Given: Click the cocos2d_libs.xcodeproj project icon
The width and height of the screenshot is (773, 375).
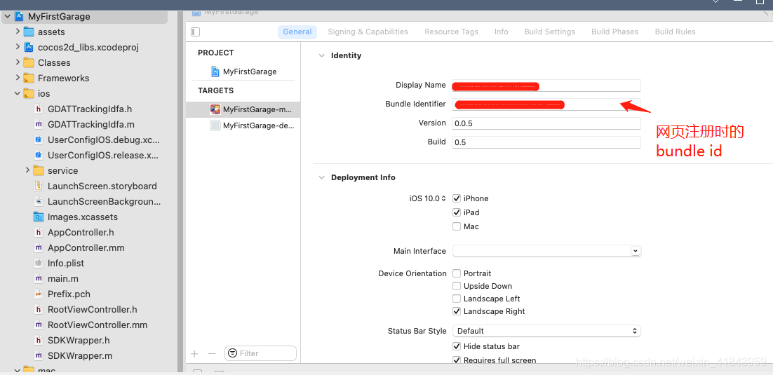Looking at the screenshot, I should pyautogui.click(x=29, y=47).
